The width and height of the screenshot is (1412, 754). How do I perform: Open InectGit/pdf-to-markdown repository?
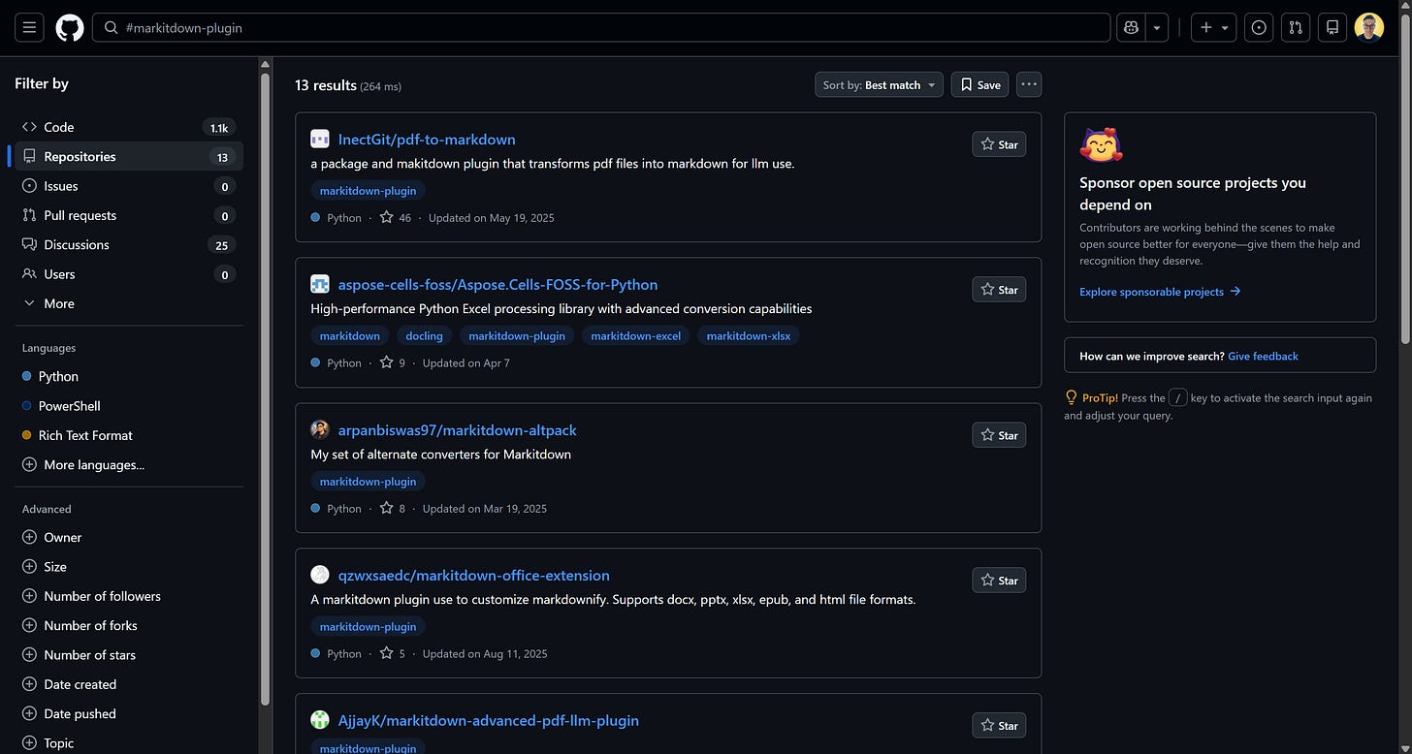tap(427, 140)
